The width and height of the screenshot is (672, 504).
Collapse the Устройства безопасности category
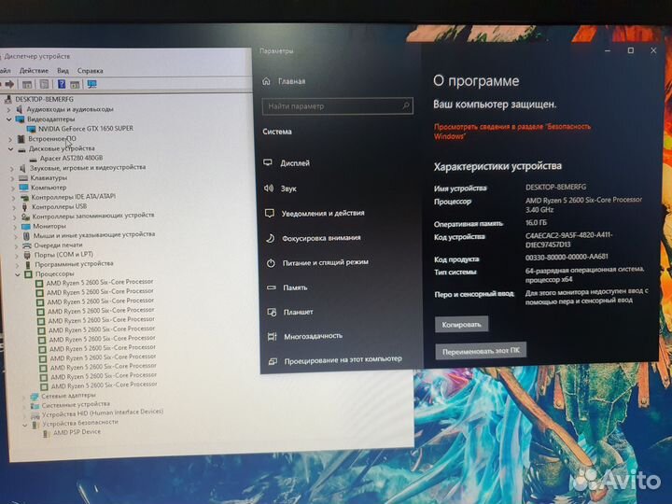[x=25, y=425]
